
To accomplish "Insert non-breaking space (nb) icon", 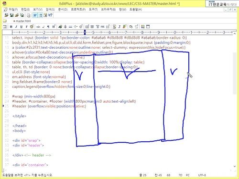I will [38, 27].
